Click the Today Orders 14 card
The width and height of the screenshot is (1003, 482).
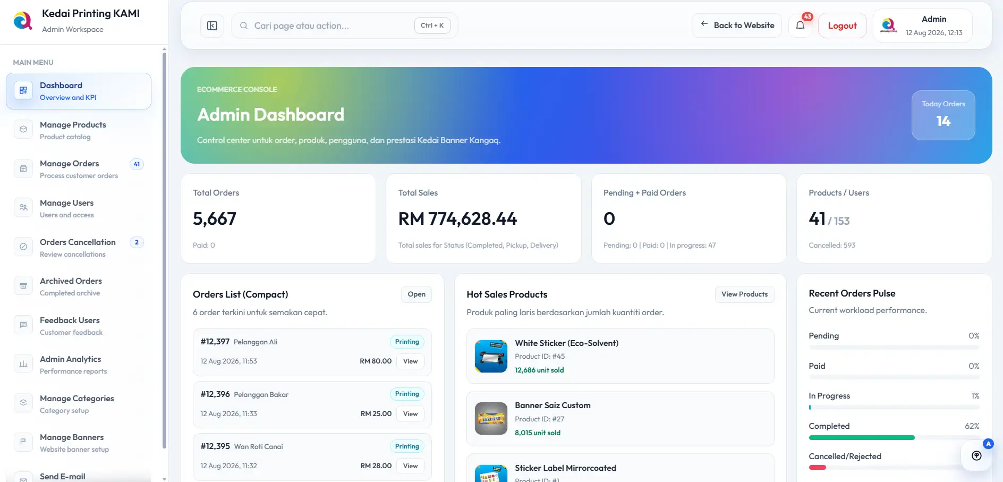943,115
